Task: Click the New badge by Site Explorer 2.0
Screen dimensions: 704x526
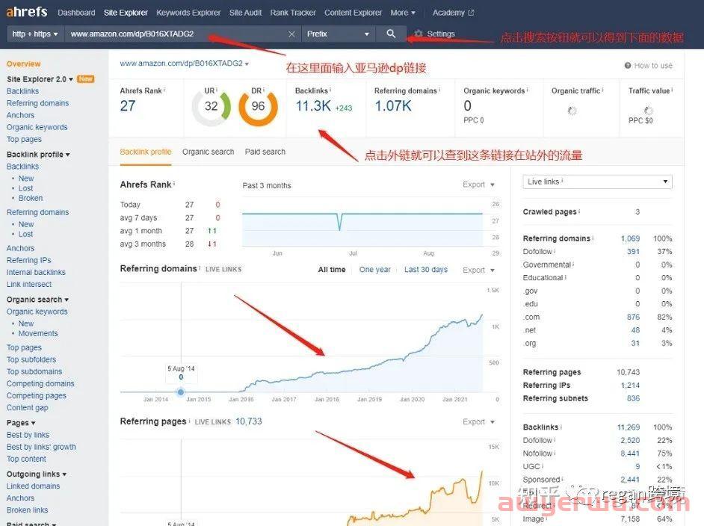Action: (85, 79)
